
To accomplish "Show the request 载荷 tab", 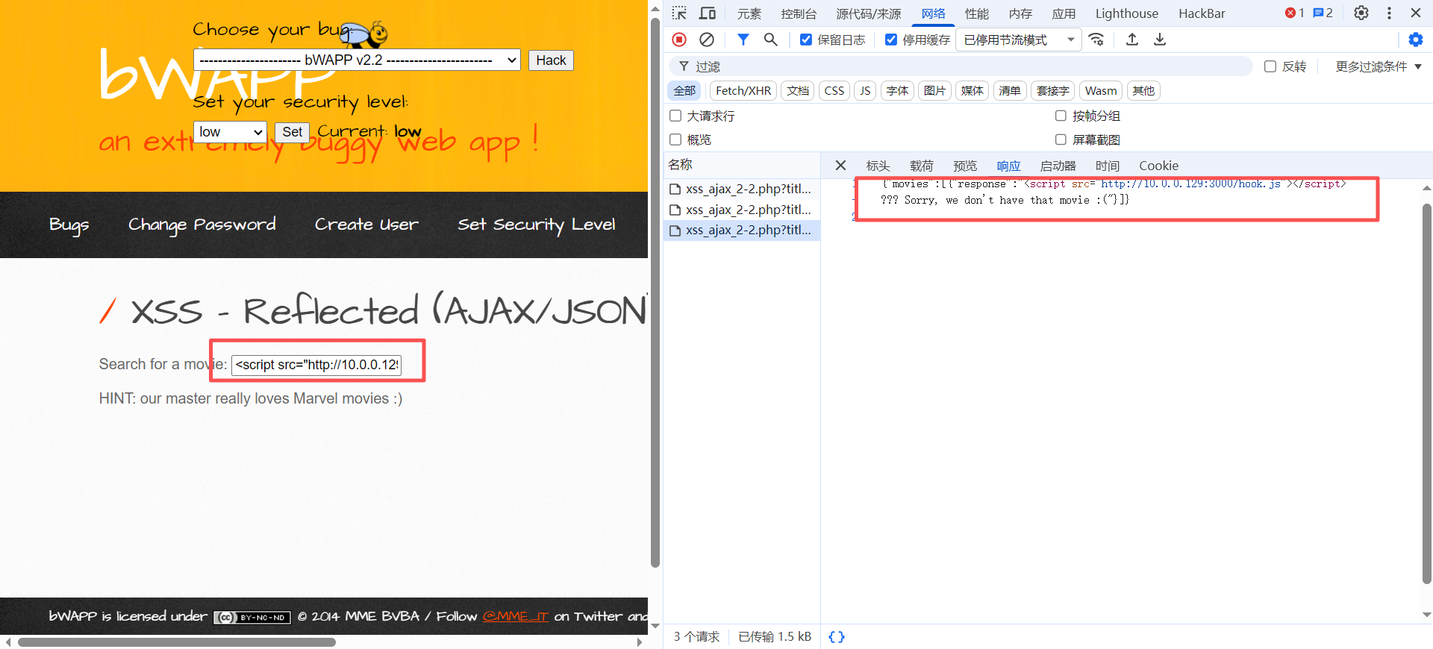I will (922, 166).
